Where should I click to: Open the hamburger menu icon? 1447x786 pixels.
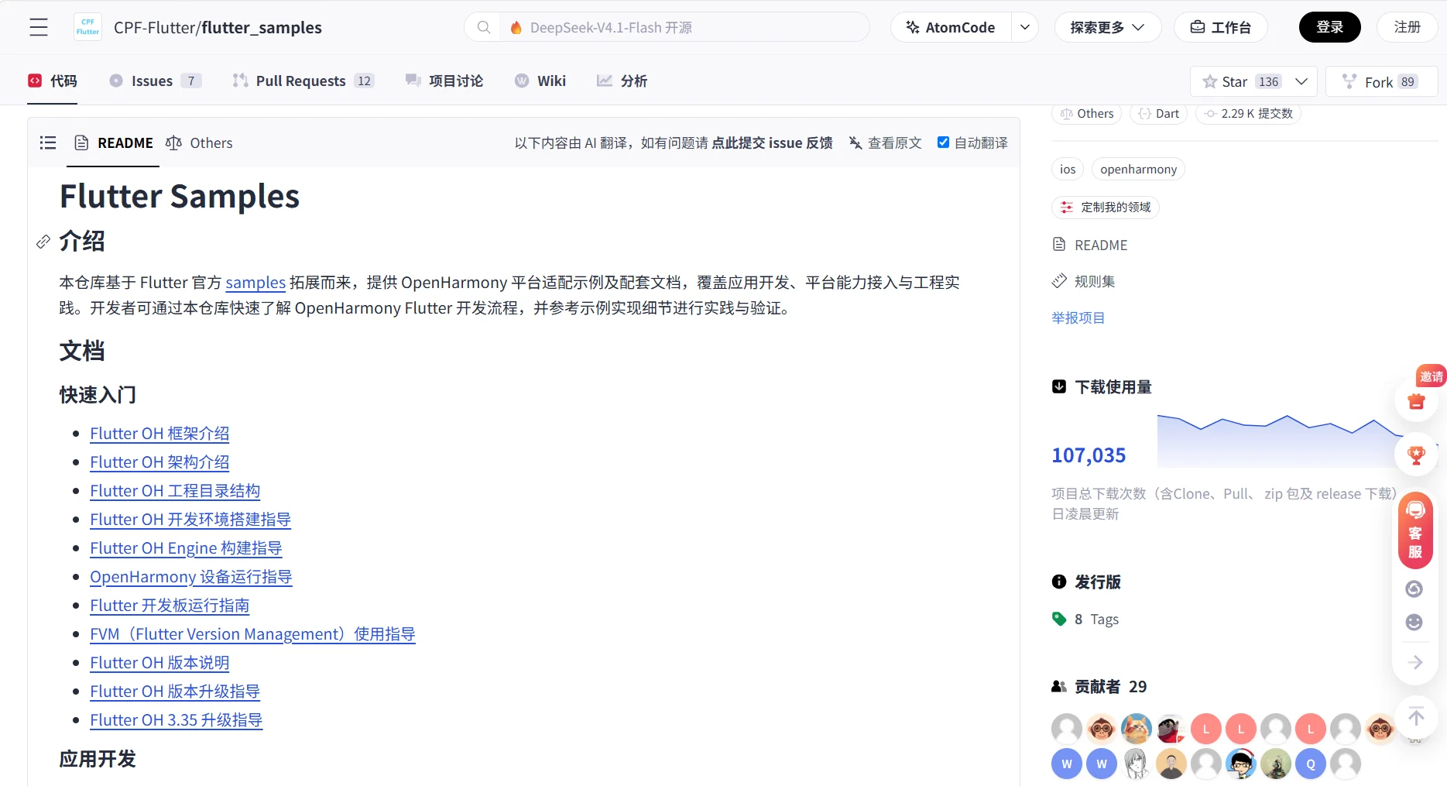(x=39, y=27)
